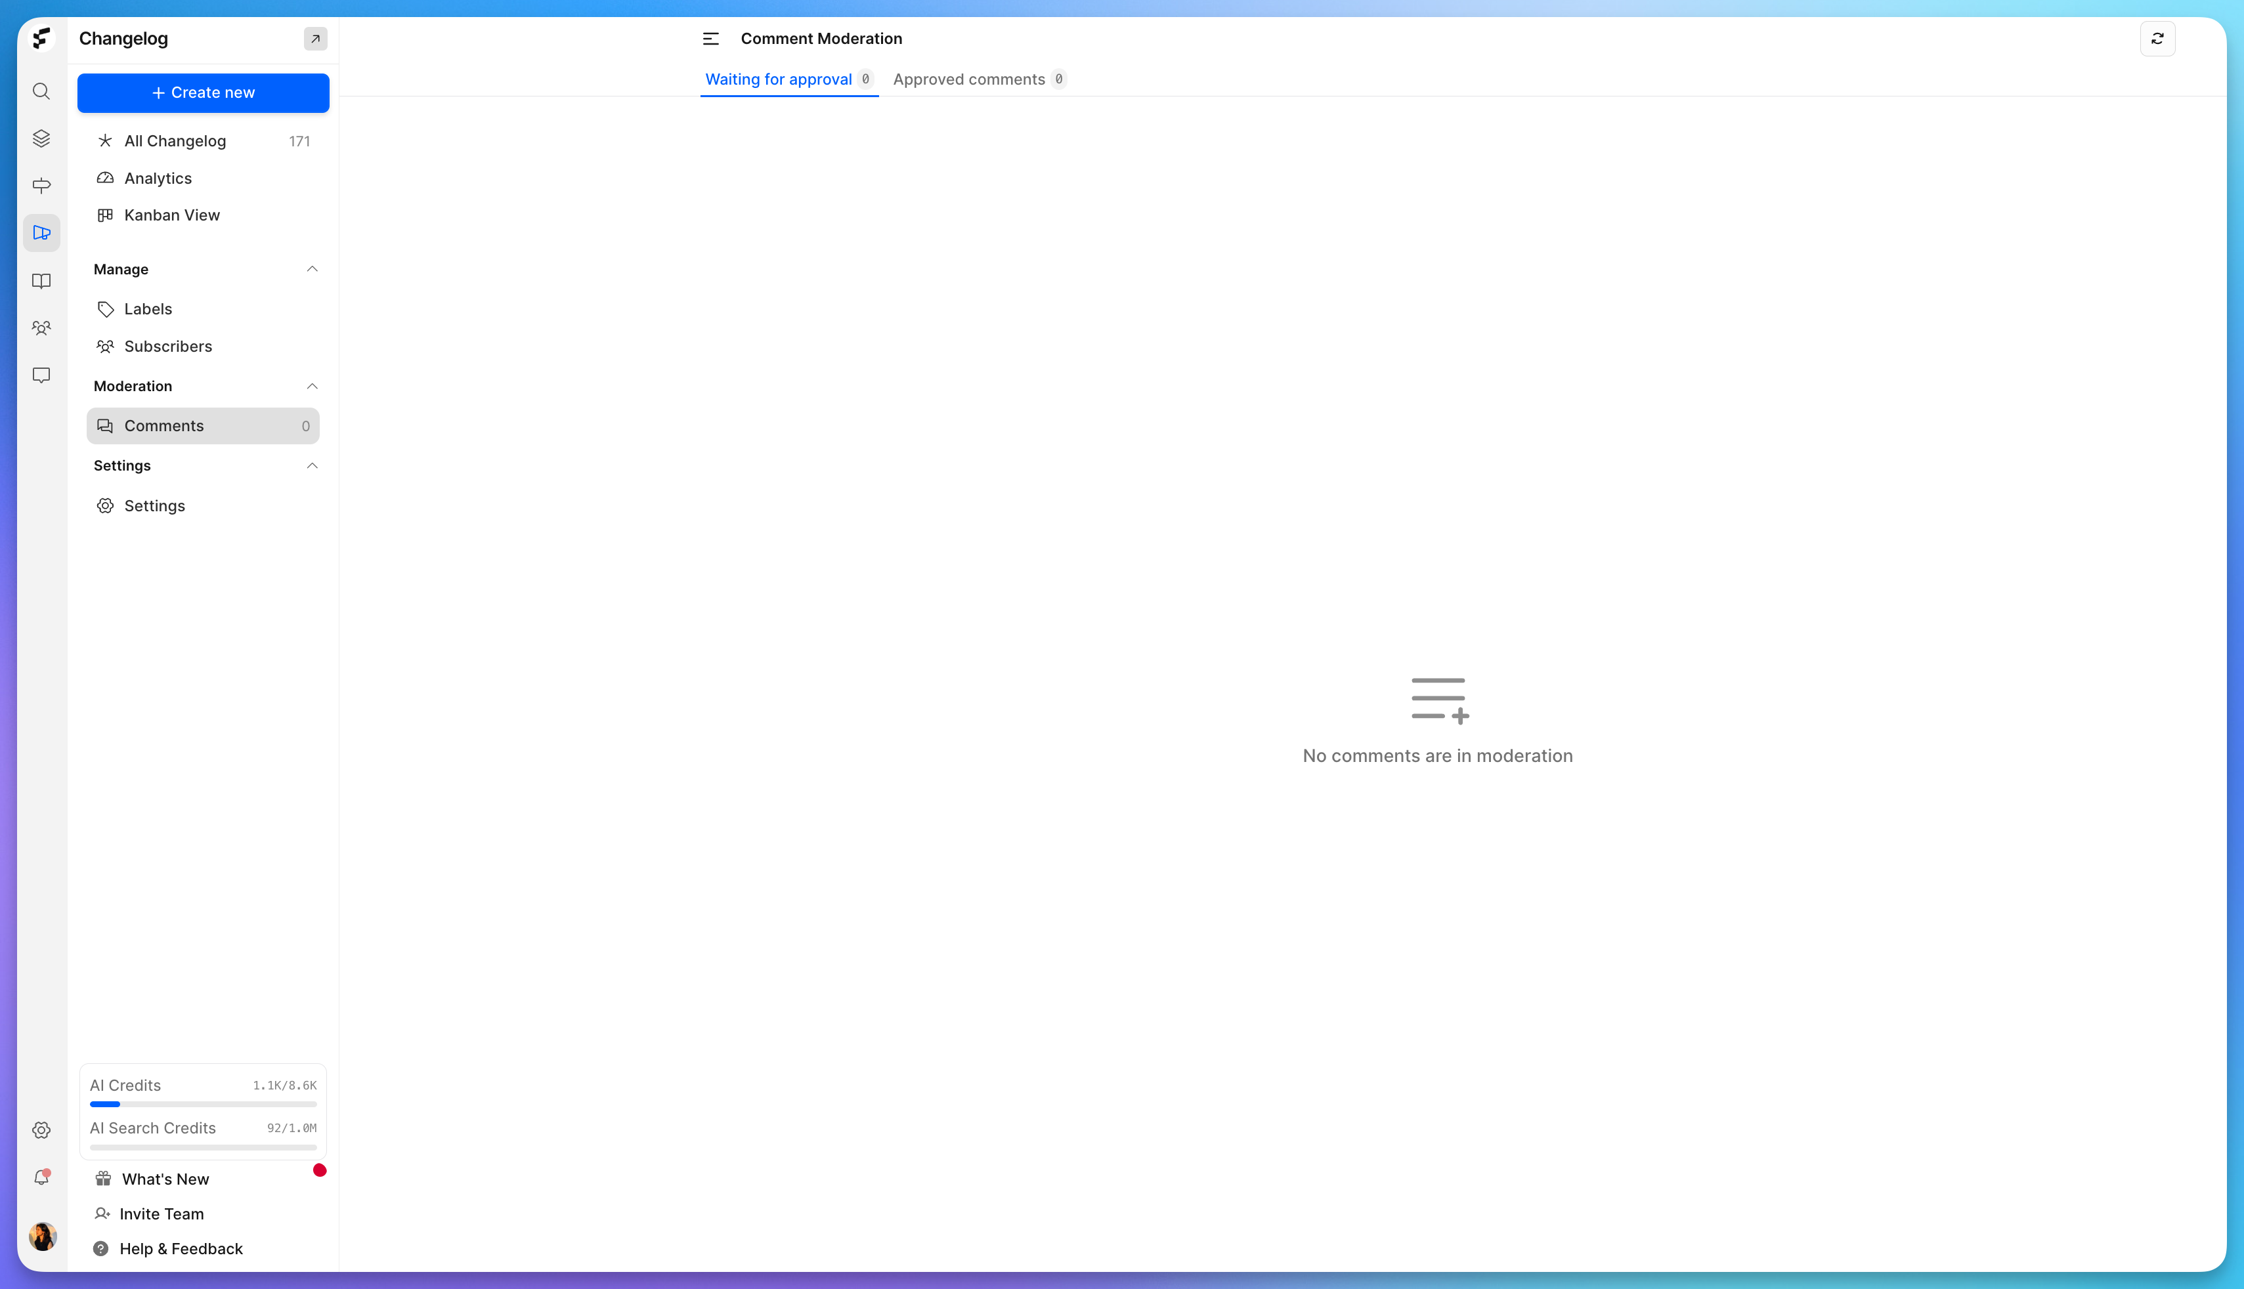
Task: Collapse the Moderation section chevron
Action: click(x=312, y=386)
